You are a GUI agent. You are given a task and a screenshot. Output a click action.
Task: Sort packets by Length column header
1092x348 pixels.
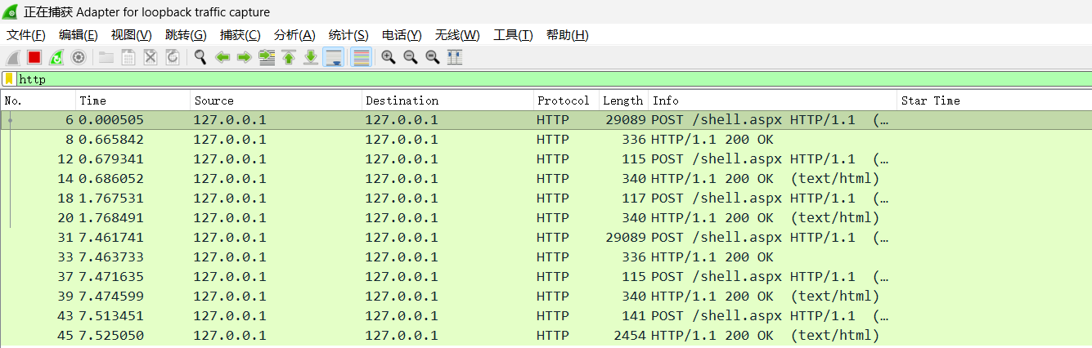click(622, 100)
